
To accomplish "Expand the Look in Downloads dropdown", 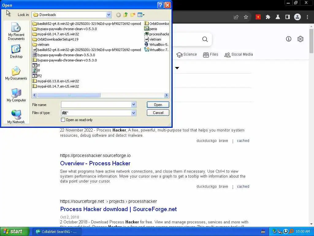I will tap(109, 15).
